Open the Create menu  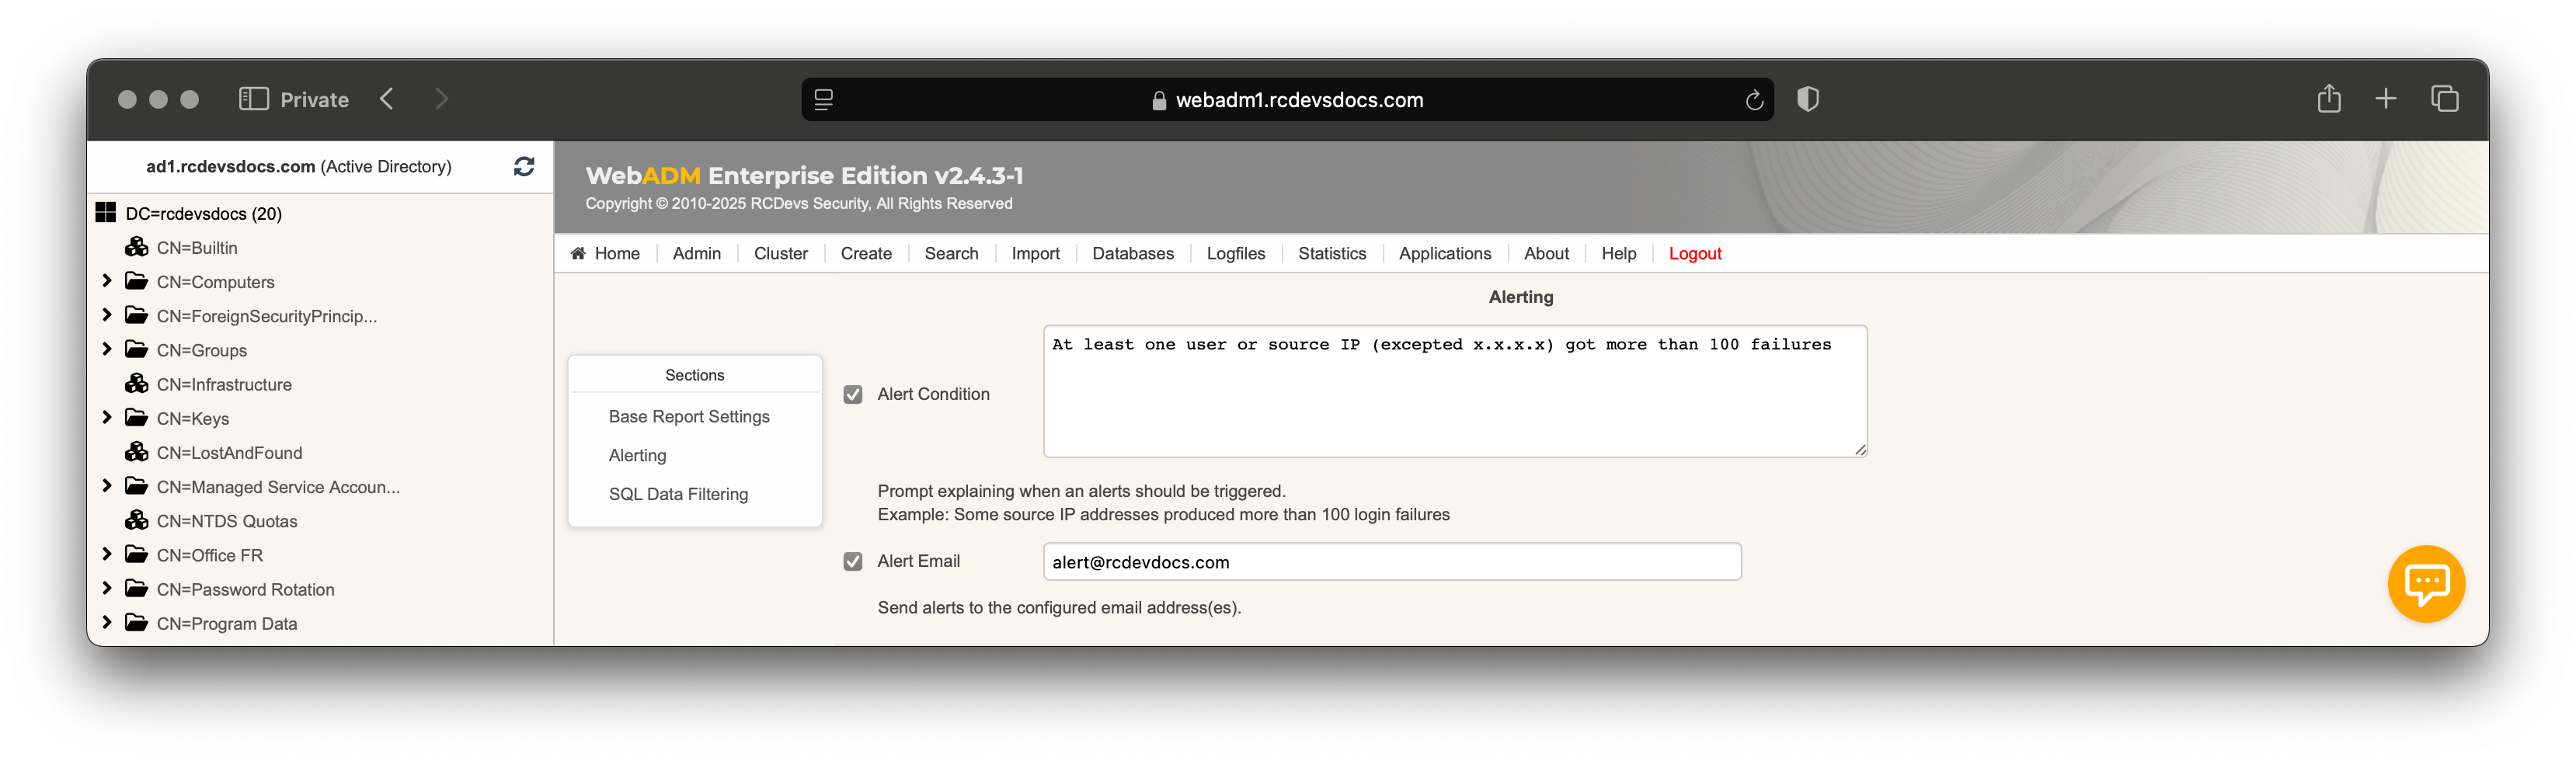(866, 254)
